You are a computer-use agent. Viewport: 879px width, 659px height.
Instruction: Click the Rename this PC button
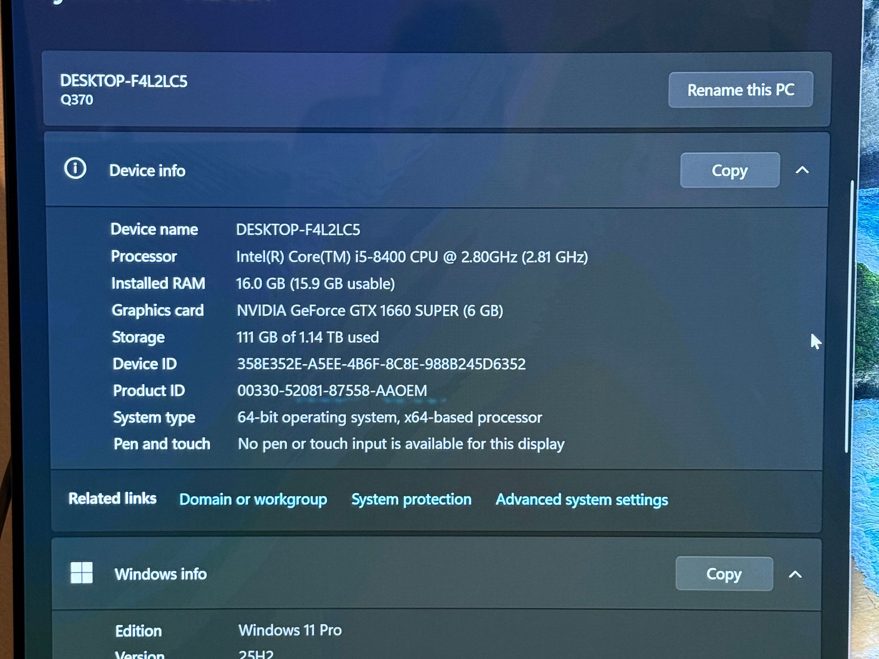click(x=740, y=90)
